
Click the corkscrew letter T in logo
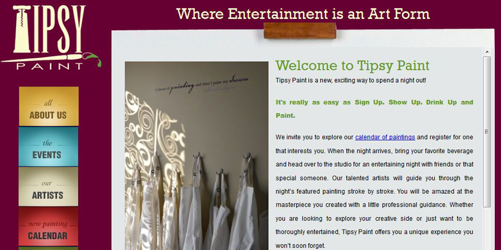click(22, 29)
